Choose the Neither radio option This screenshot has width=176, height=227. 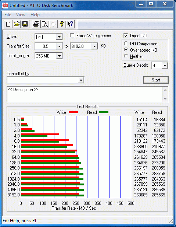(126, 56)
